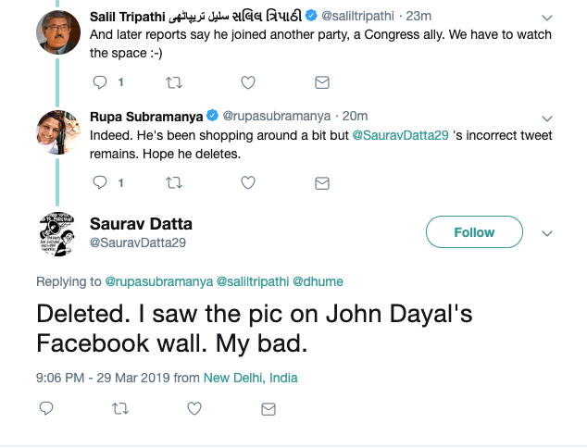This screenshot has width=587, height=448.
Task: Open more options chevron on Salil's tweet
Action: (x=546, y=18)
